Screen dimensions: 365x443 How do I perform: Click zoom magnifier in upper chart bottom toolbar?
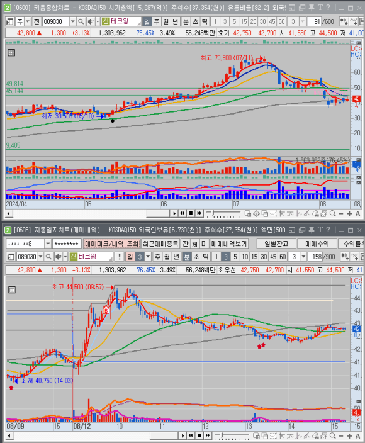(x=333, y=213)
